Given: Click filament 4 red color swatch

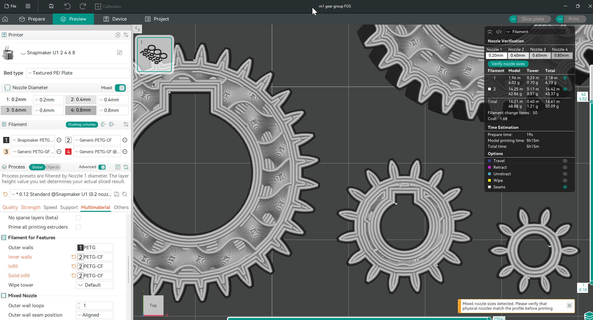Looking at the screenshot, I should pos(68,152).
